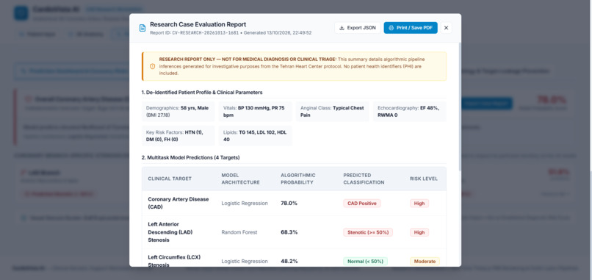
Task: Click the download icon in Export JSON
Action: pyautogui.click(x=342, y=28)
